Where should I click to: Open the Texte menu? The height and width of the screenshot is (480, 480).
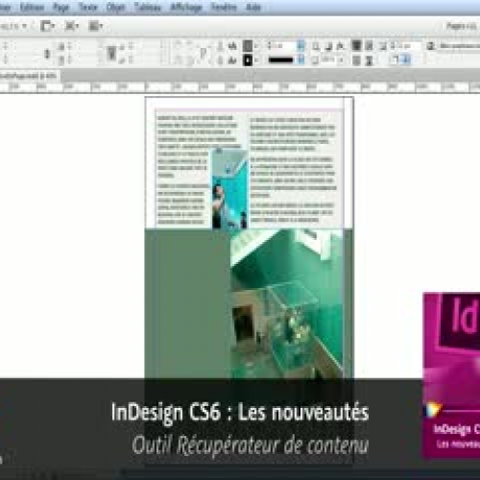[88, 7]
